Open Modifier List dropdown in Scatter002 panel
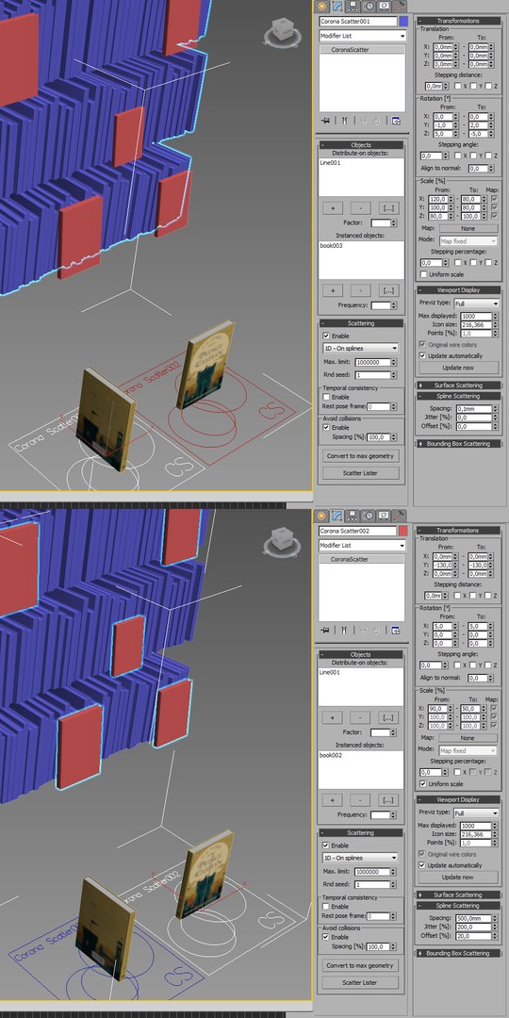The width and height of the screenshot is (509, 1018). tap(362, 546)
